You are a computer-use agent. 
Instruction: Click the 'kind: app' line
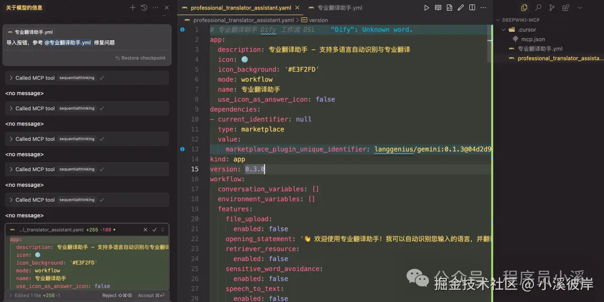227,159
